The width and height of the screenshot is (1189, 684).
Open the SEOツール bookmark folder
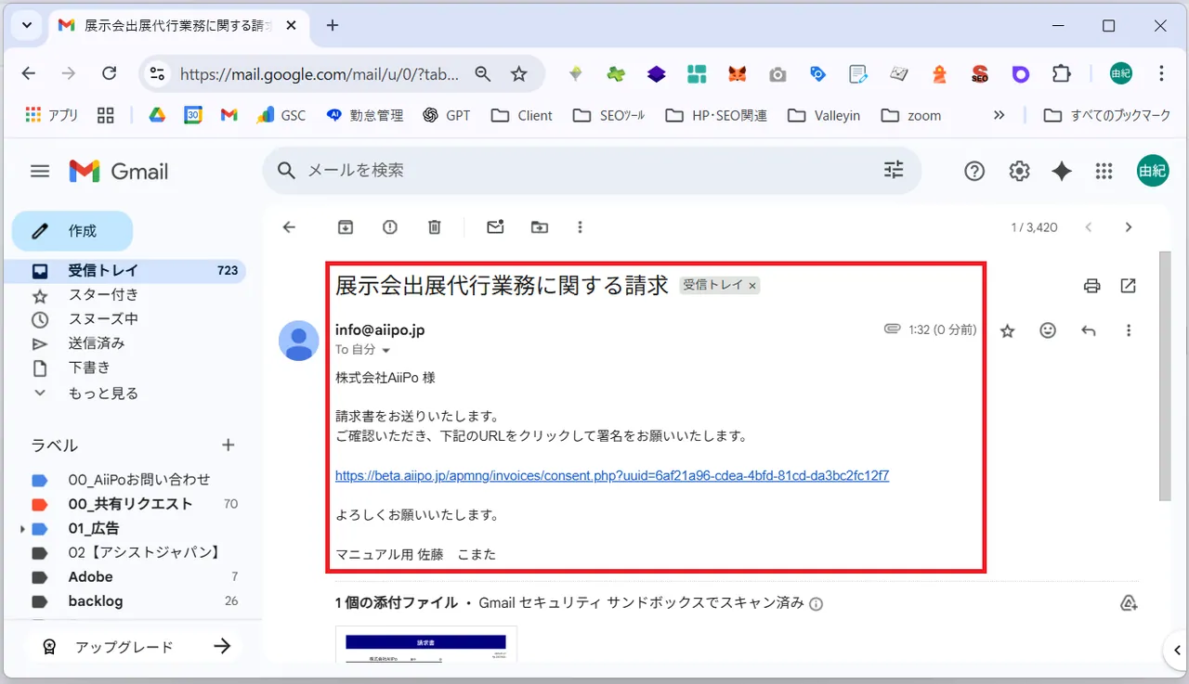click(x=609, y=115)
